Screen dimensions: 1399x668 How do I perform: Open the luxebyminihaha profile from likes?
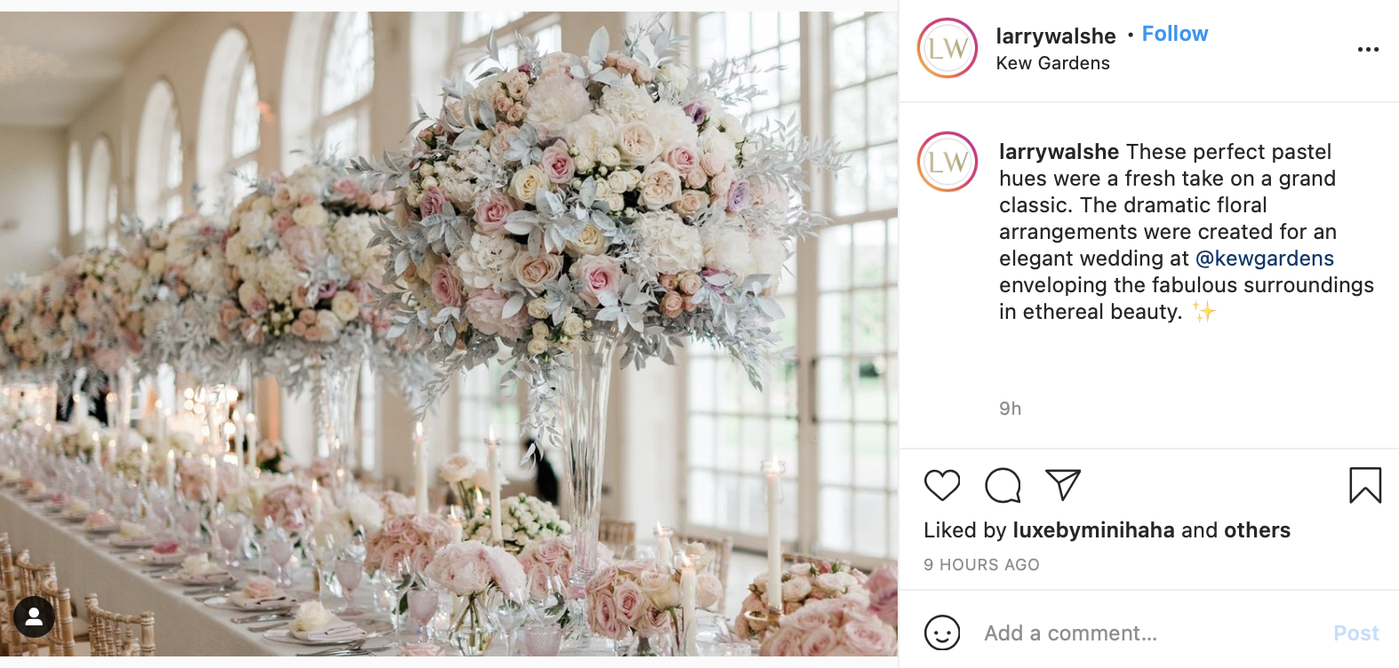point(1093,530)
